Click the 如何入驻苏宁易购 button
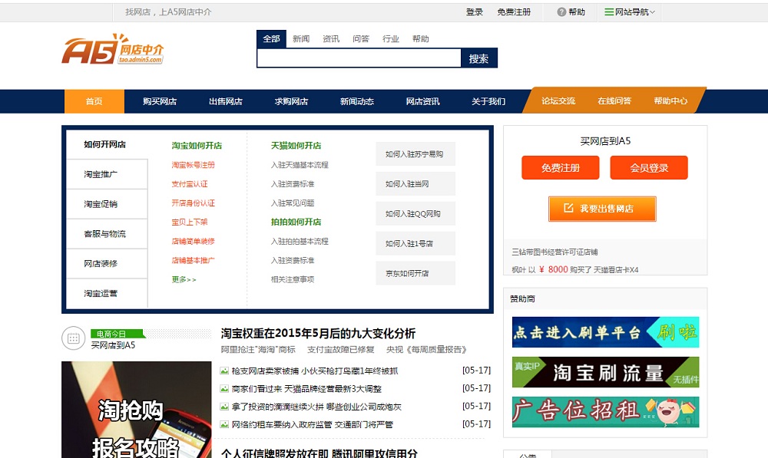Viewport: 768px width, 458px height. (415, 154)
